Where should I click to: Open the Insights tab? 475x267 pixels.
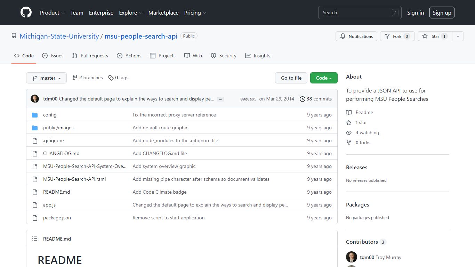[x=258, y=56]
